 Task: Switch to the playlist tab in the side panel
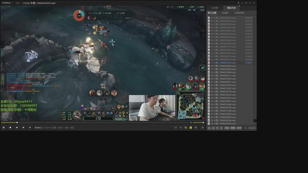click(231, 8)
